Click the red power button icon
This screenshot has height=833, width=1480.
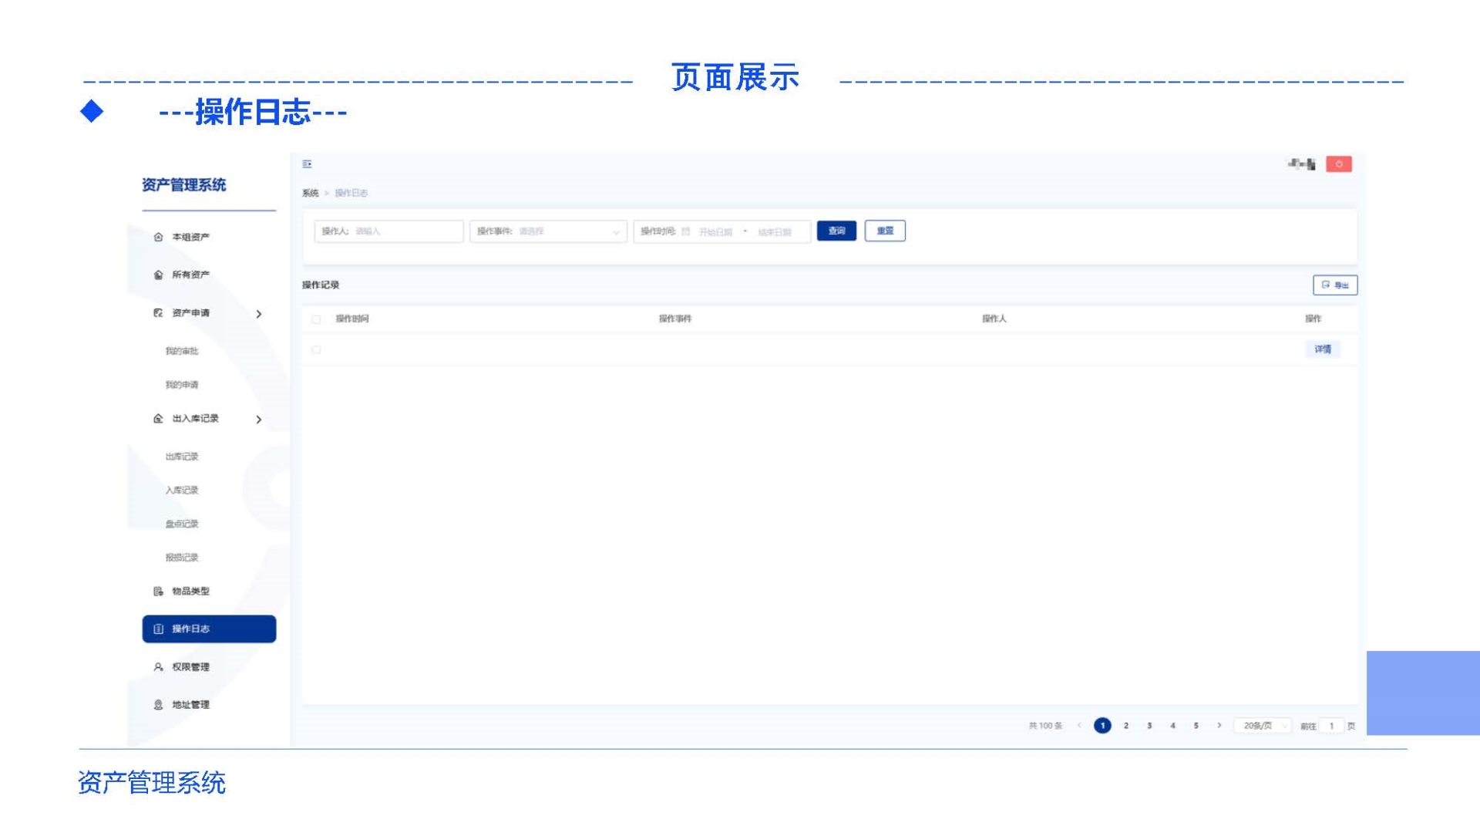(x=1338, y=164)
